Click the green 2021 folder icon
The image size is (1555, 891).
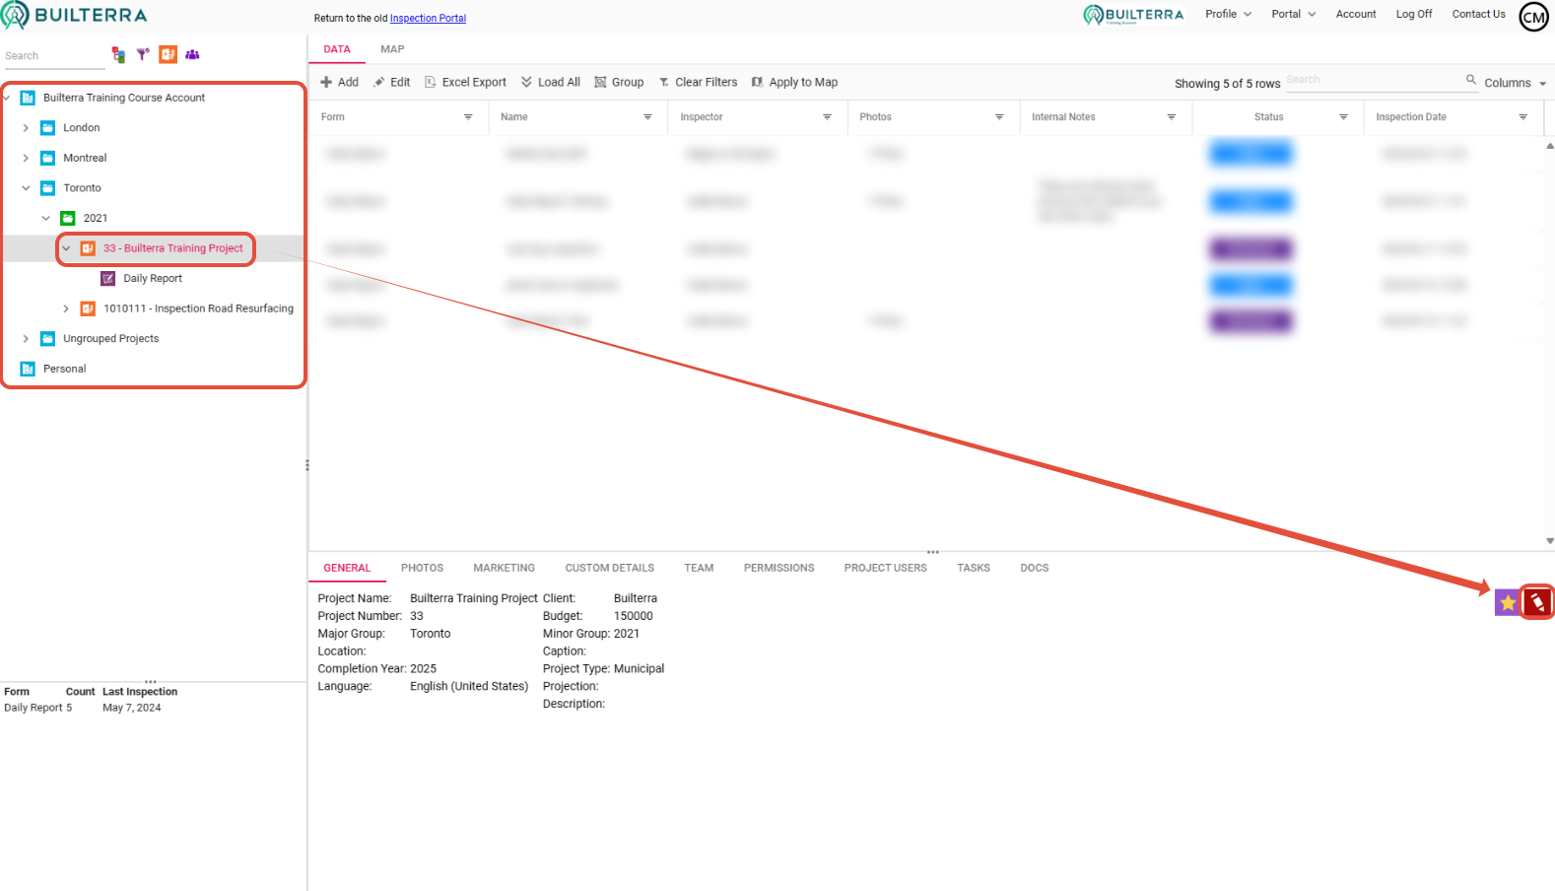[x=68, y=218]
